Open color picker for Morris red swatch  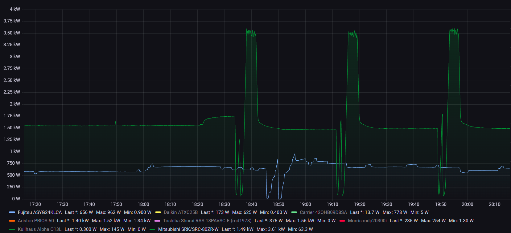[x=342, y=221]
